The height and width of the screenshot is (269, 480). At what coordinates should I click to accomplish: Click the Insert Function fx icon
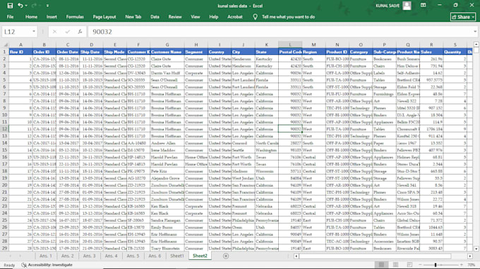[x=80, y=32]
